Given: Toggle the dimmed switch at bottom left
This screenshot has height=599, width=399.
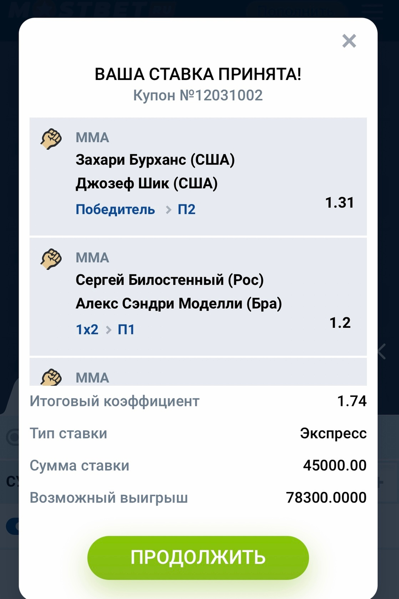Looking at the screenshot, I should click(x=12, y=527).
